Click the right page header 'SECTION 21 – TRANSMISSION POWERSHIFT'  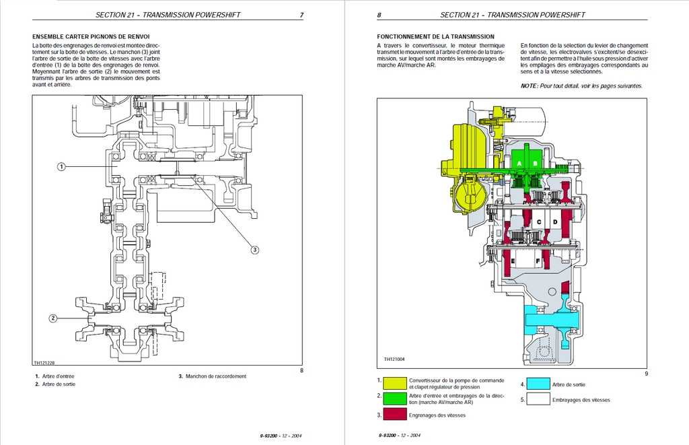(512, 15)
